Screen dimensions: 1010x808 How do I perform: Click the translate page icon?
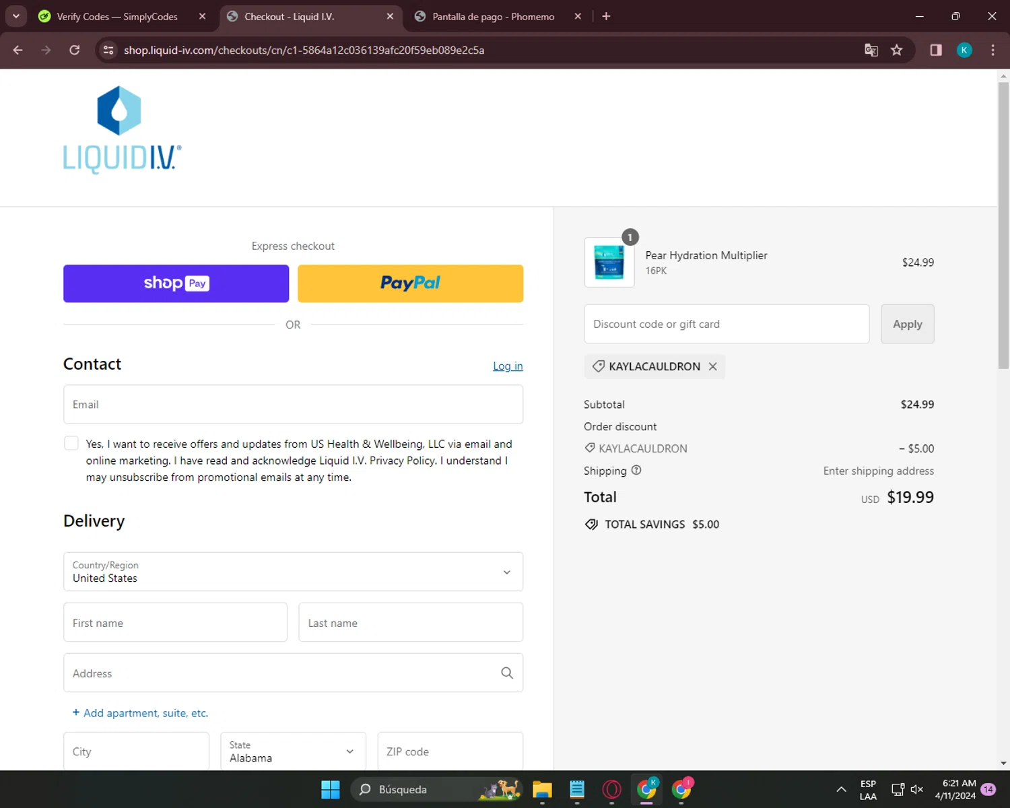pos(871,50)
